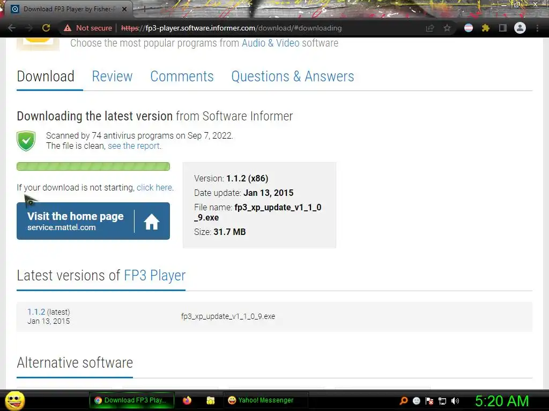Open the volume speaker tray icon
Viewport: 549px width, 411px height.
coord(455,401)
